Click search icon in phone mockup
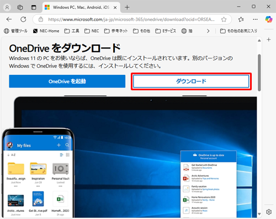Image resolution: width=276 pixels, height=219 pixels. click(67, 145)
